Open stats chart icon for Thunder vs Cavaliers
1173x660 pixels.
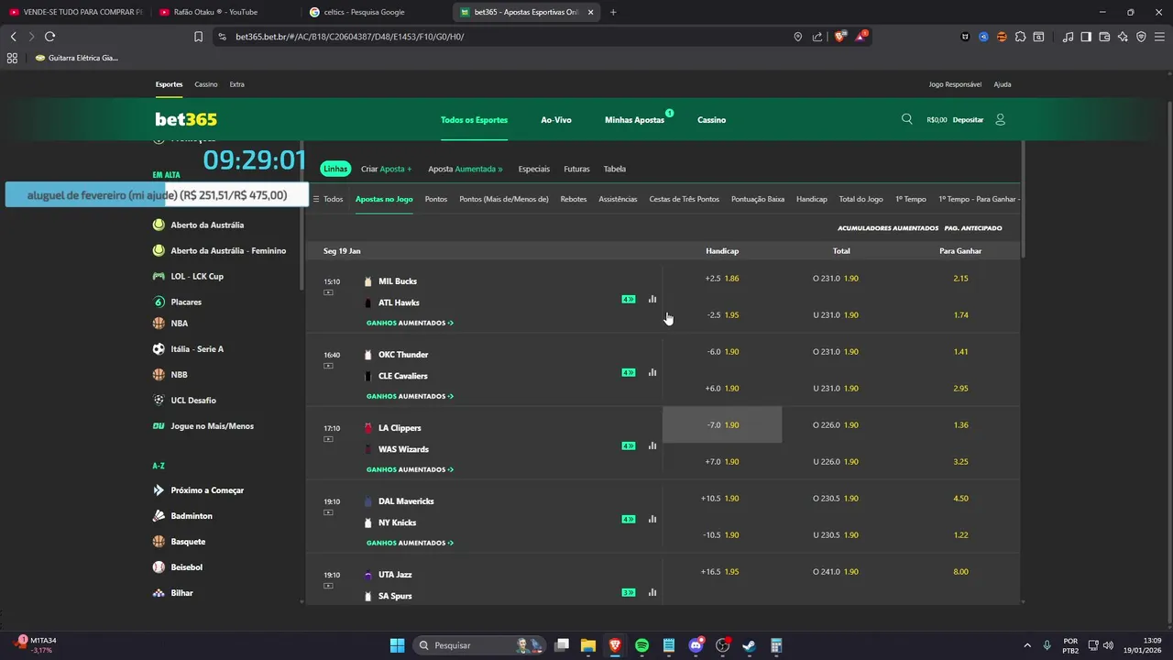[652, 372]
